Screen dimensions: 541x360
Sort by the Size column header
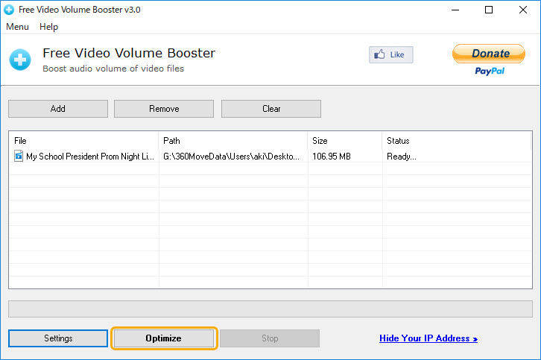[344, 140]
